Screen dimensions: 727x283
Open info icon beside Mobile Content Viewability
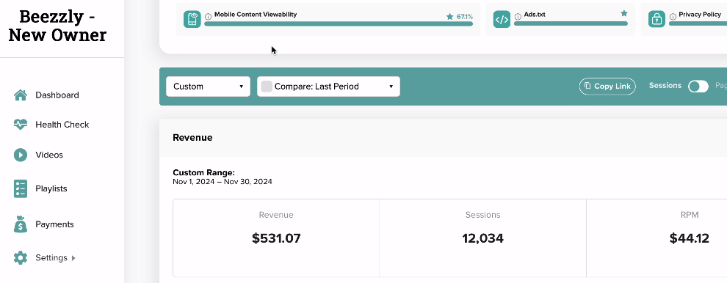point(208,16)
